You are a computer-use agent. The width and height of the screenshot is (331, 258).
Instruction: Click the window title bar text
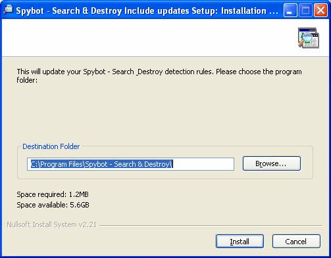tap(147, 11)
